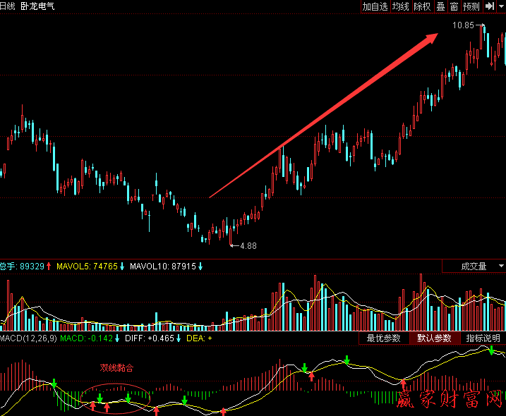Select the 默认参数 tab
Viewport: 506px width, 416px height.
click(433, 338)
